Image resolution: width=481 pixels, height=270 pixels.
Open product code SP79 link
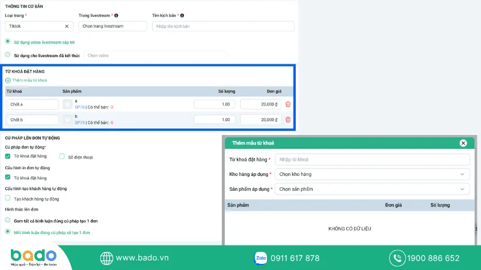coord(79,122)
